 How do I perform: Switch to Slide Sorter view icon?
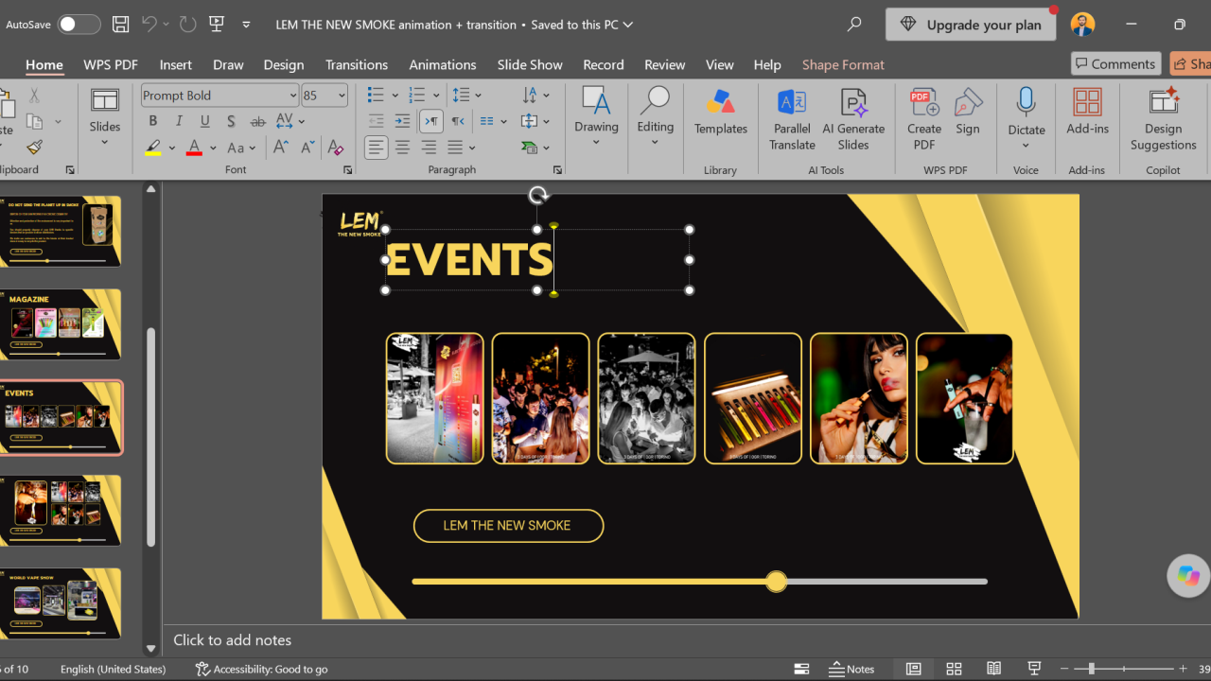pos(954,669)
